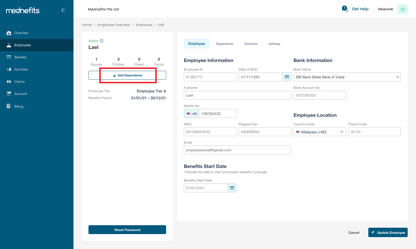The image size is (416, 249).
Task: Open the Benefits section in the sidebar
Action: pos(21,57)
